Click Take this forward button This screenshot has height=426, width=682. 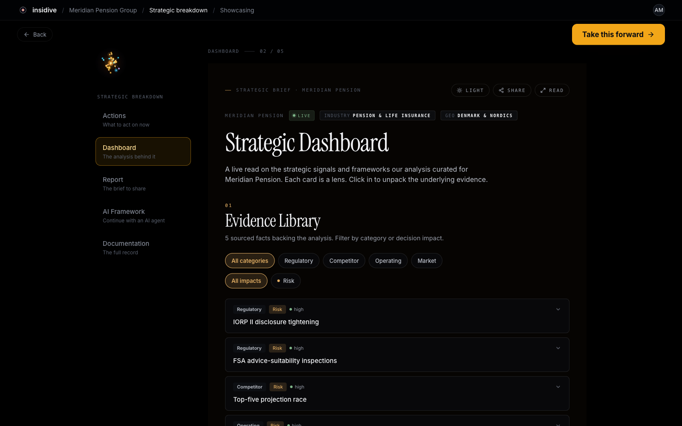tap(618, 35)
